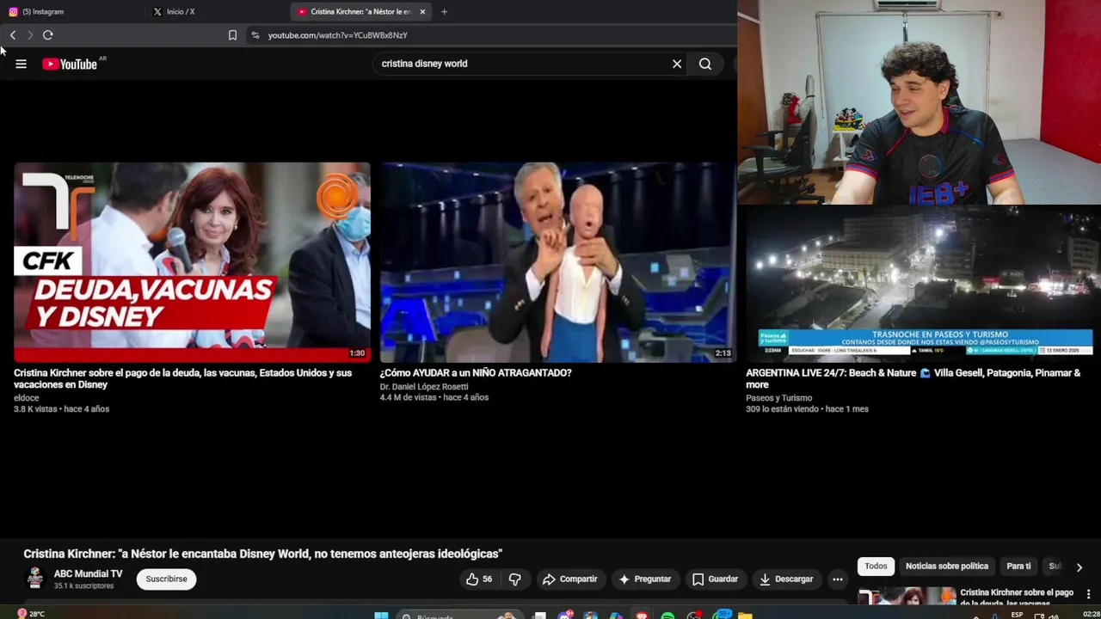Click the 1:30 duration badge

(357, 353)
